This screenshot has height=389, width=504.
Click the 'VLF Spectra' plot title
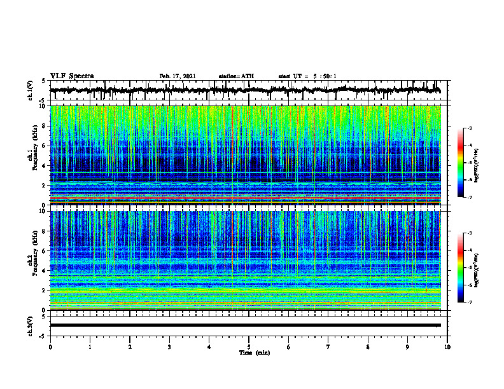pos(72,76)
